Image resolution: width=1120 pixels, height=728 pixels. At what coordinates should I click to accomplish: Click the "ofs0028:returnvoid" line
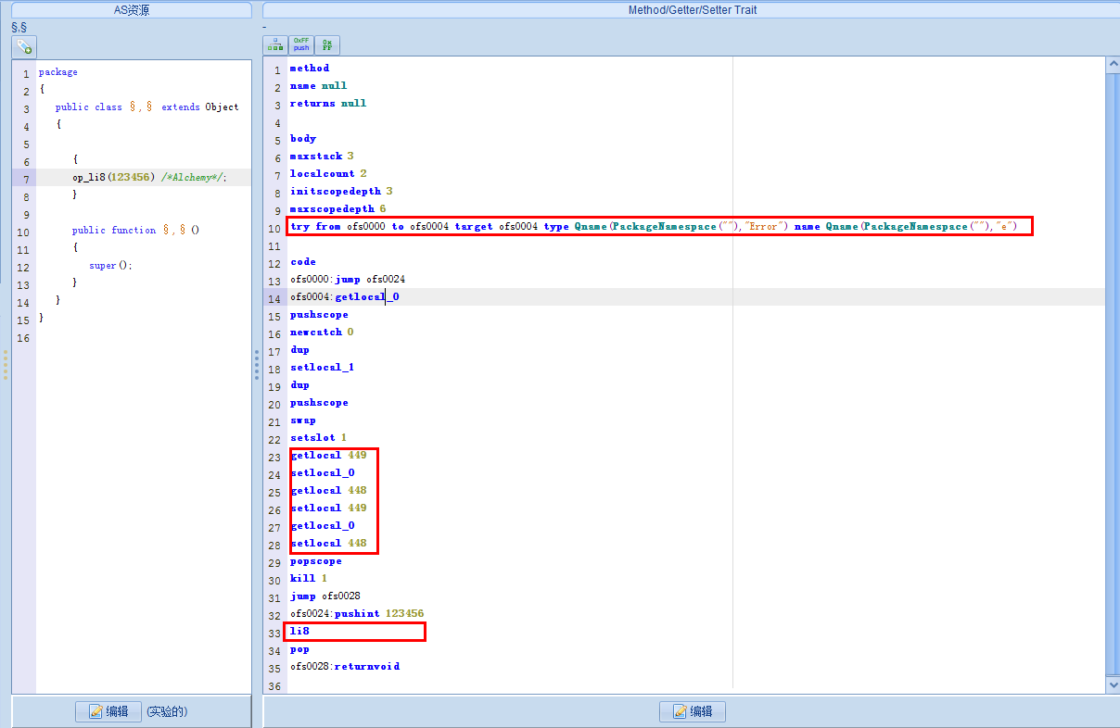tap(345, 667)
